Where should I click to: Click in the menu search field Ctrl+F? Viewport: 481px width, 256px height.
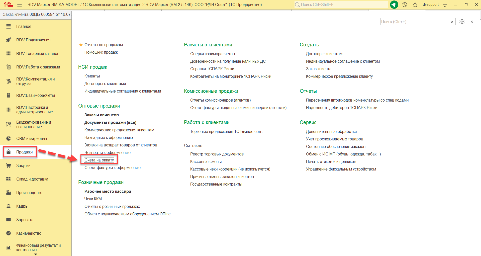(x=415, y=22)
